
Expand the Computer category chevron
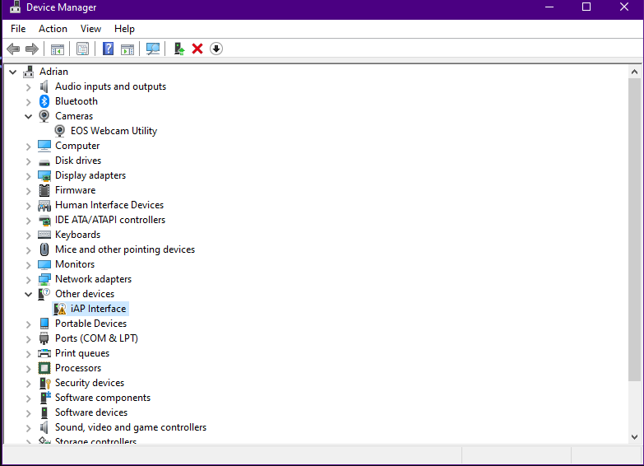point(28,147)
